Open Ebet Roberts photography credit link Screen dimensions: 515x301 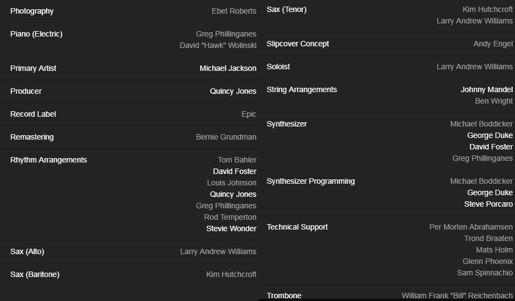233,11
